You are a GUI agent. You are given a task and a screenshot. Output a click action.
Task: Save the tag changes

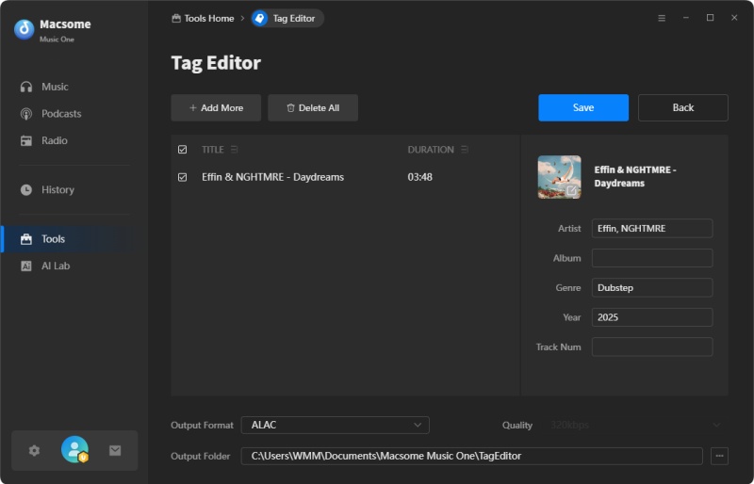coord(583,107)
